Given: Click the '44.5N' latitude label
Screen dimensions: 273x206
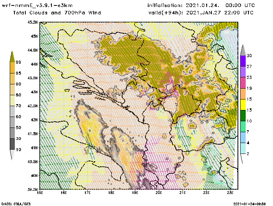Looking at the screenshot, I should coord(32,50).
